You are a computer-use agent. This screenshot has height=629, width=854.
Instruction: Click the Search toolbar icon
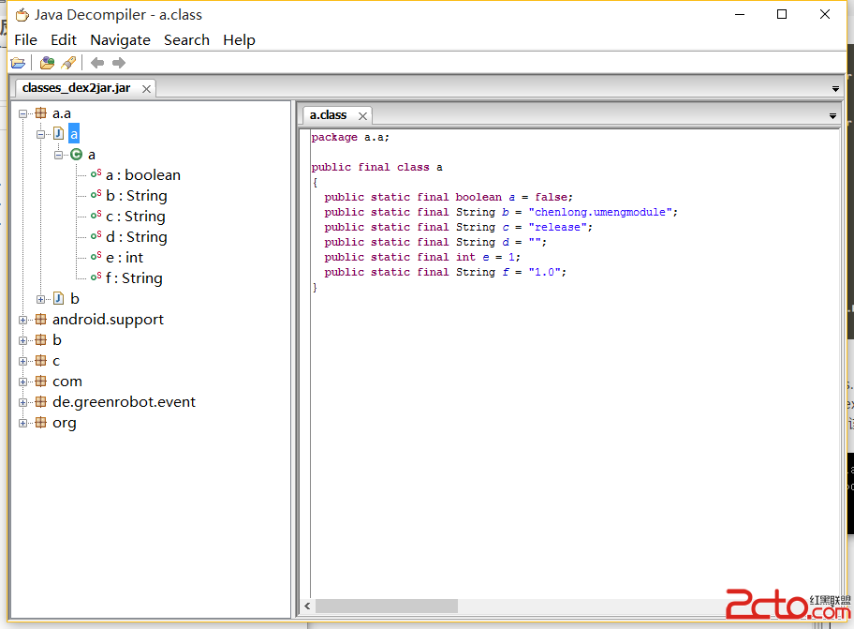[x=68, y=63]
